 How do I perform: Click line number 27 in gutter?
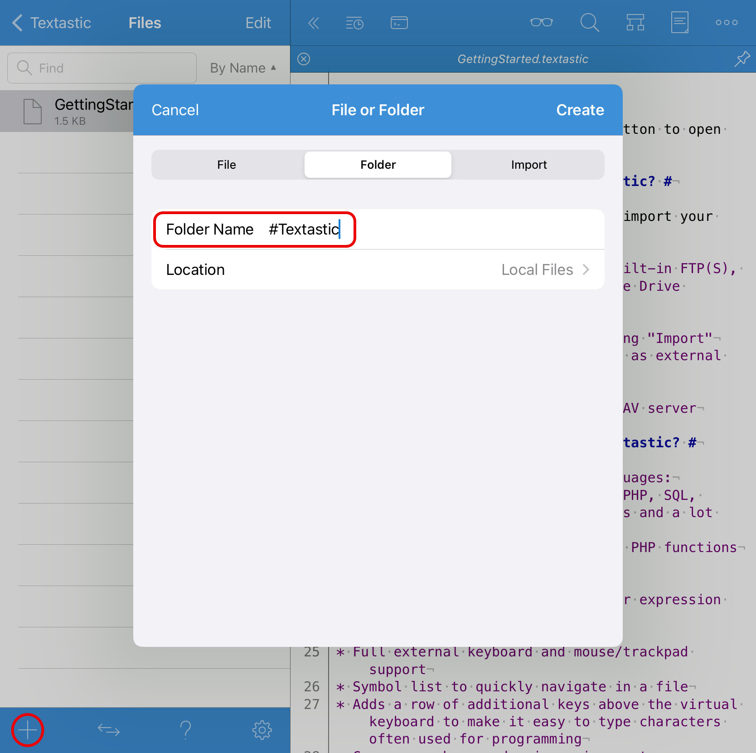coord(312,704)
